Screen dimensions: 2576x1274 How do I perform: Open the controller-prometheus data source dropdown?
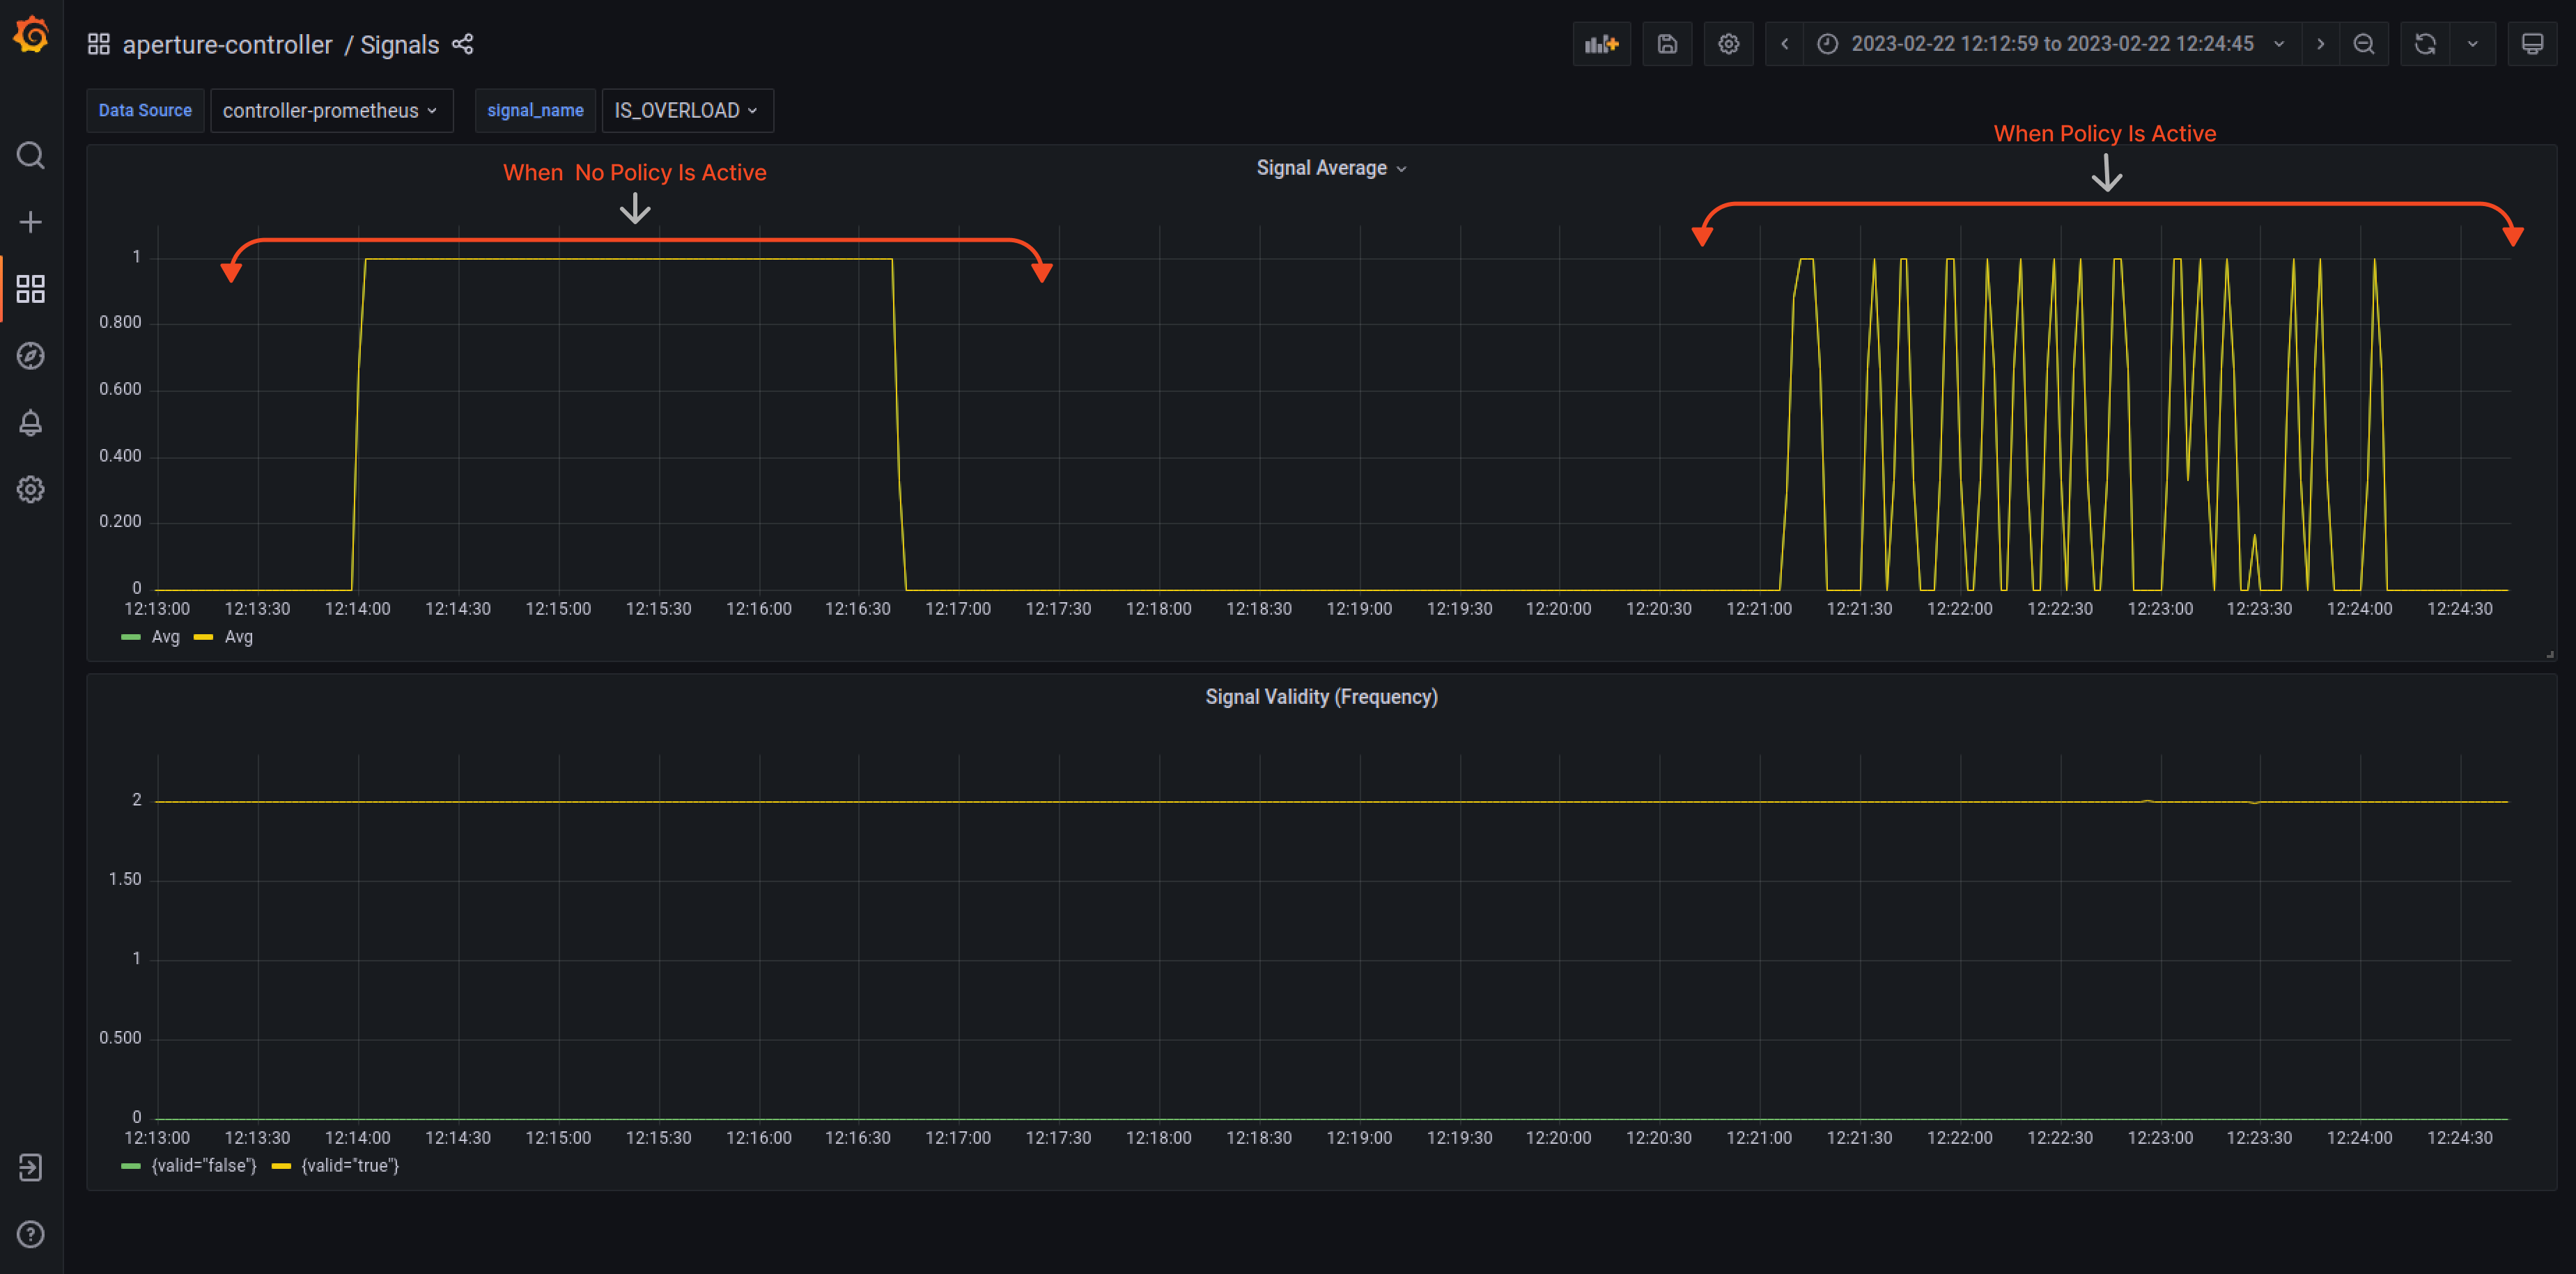(331, 111)
